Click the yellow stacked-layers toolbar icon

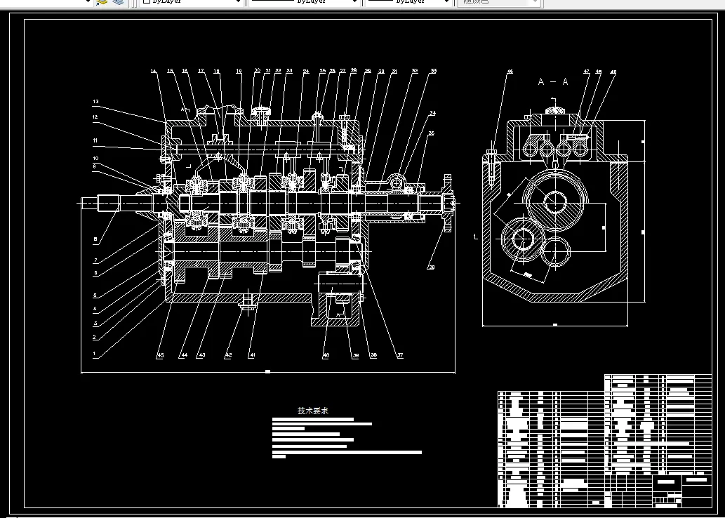pos(102,2)
